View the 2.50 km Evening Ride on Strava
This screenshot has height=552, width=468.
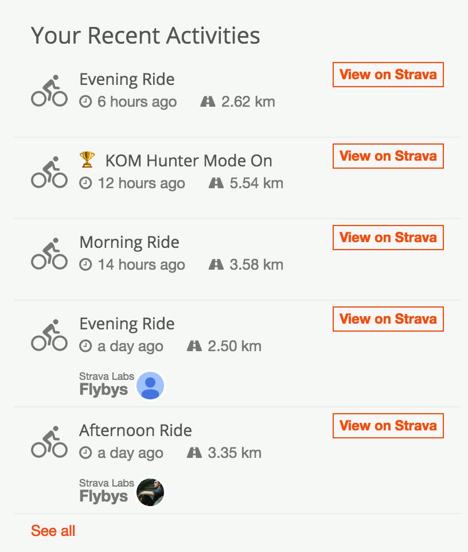pyautogui.click(x=388, y=319)
